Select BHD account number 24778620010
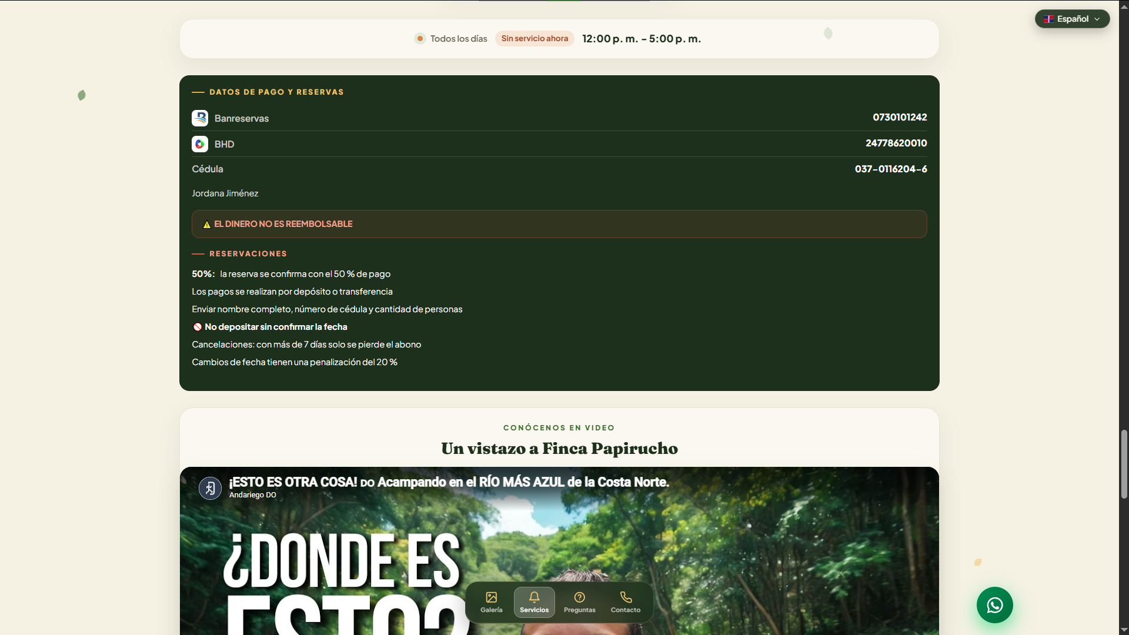This screenshot has height=635, width=1129. (896, 143)
